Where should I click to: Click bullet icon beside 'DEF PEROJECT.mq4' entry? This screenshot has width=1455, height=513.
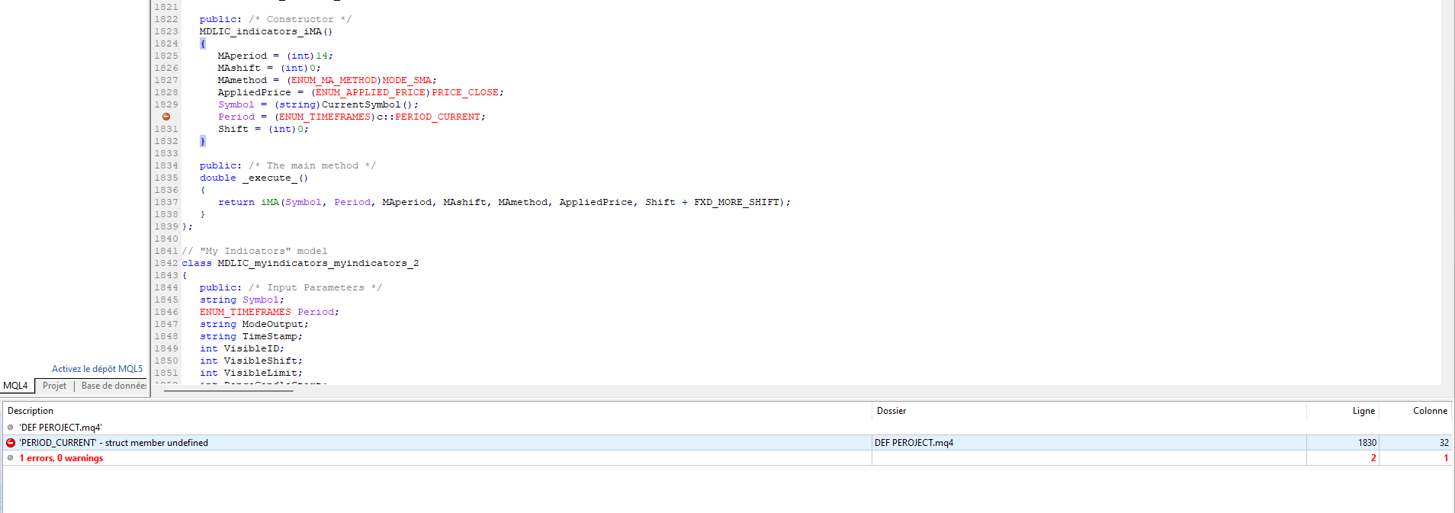point(11,428)
